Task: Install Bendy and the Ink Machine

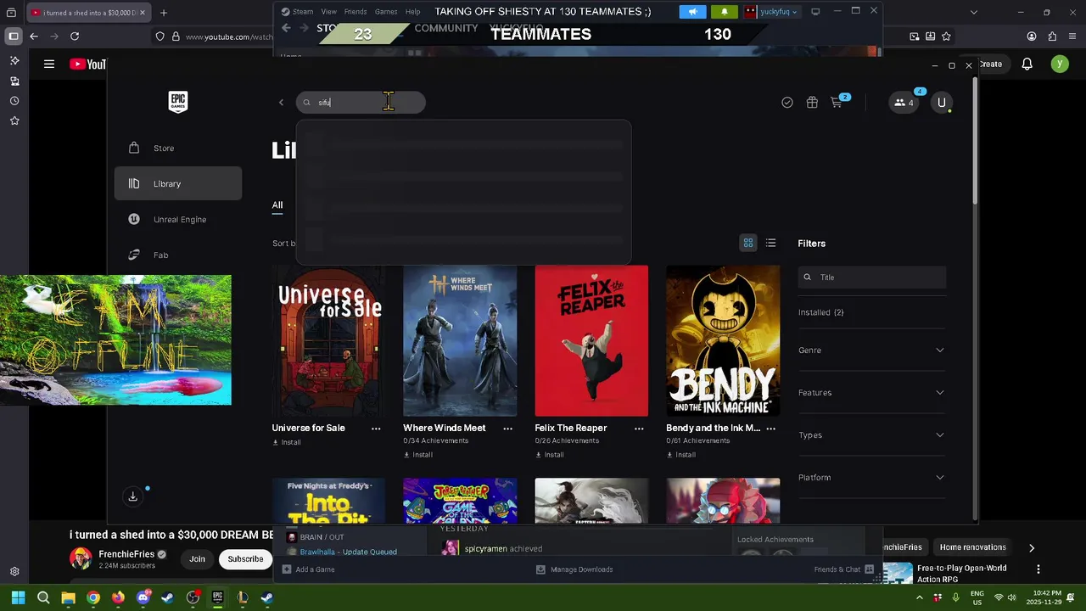Action: coord(681,455)
